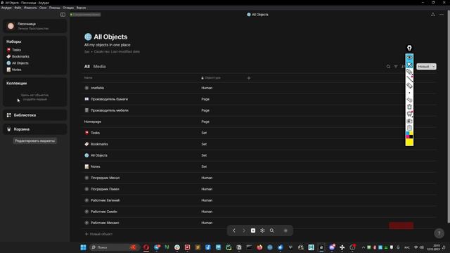Click the help question mark button
The width and height of the screenshot is (450, 253).
(439, 233)
